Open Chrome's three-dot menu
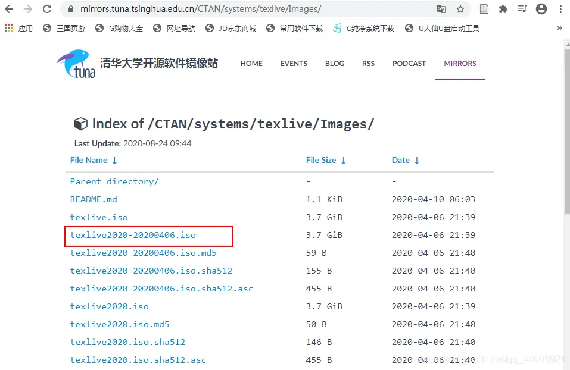The width and height of the screenshot is (570, 370). pos(560,9)
